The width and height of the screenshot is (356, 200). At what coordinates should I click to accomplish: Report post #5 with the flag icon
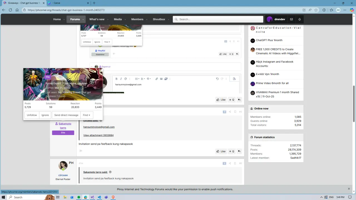click(x=81, y=151)
